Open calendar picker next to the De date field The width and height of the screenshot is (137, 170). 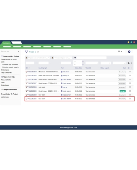tap(83, 61)
